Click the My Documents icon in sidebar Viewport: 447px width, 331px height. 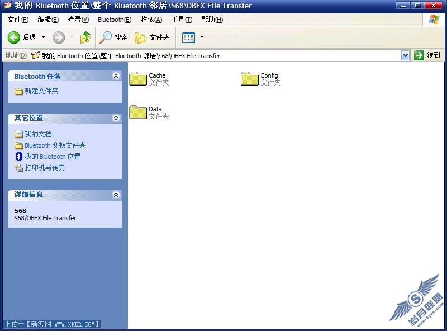pyautogui.click(x=19, y=134)
